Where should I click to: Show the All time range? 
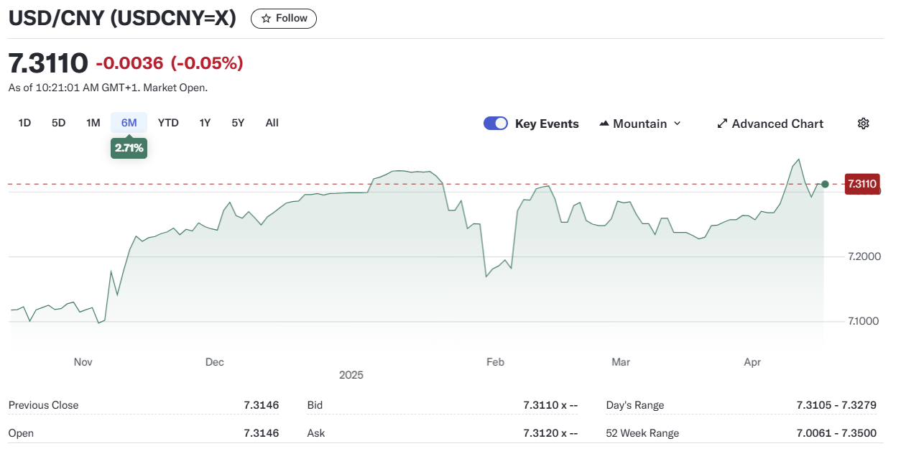(272, 123)
